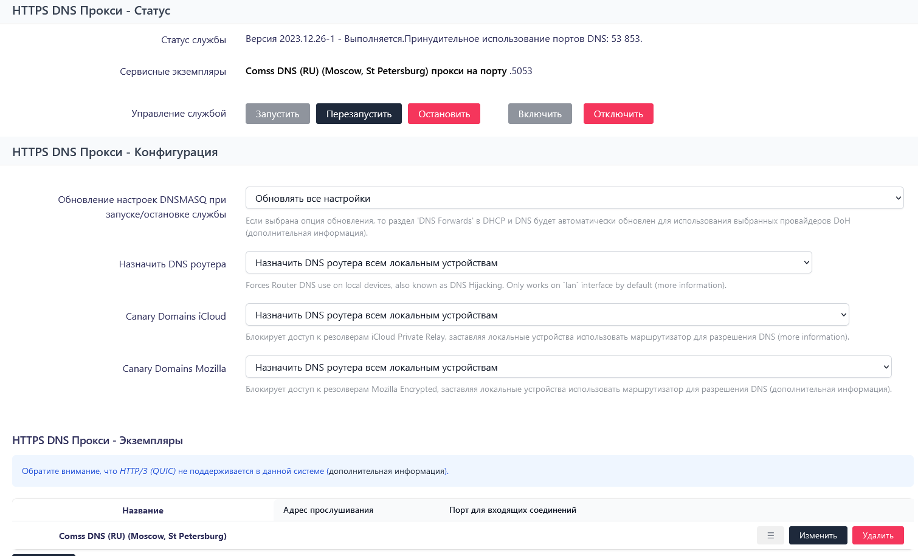Open the Canary Domains Mozilla dropdown
The image size is (918, 556).
pos(568,367)
